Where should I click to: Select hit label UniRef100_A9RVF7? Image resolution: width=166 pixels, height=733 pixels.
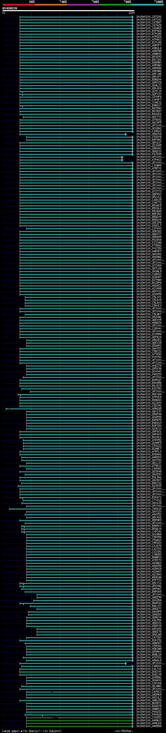149,46
